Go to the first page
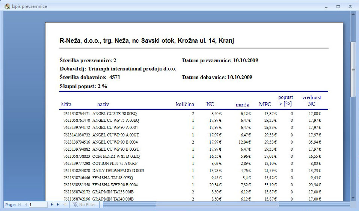Screen dimensions: 359x211 coord(20,205)
